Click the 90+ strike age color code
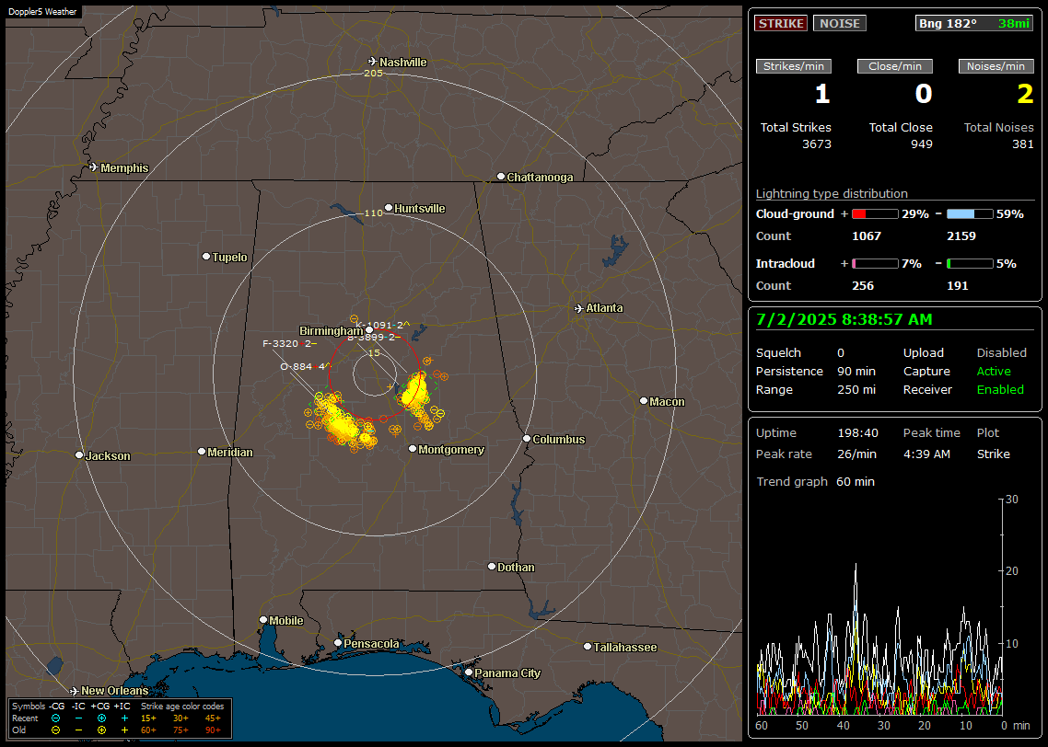The width and height of the screenshot is (1048, 747). pos(213,730)
